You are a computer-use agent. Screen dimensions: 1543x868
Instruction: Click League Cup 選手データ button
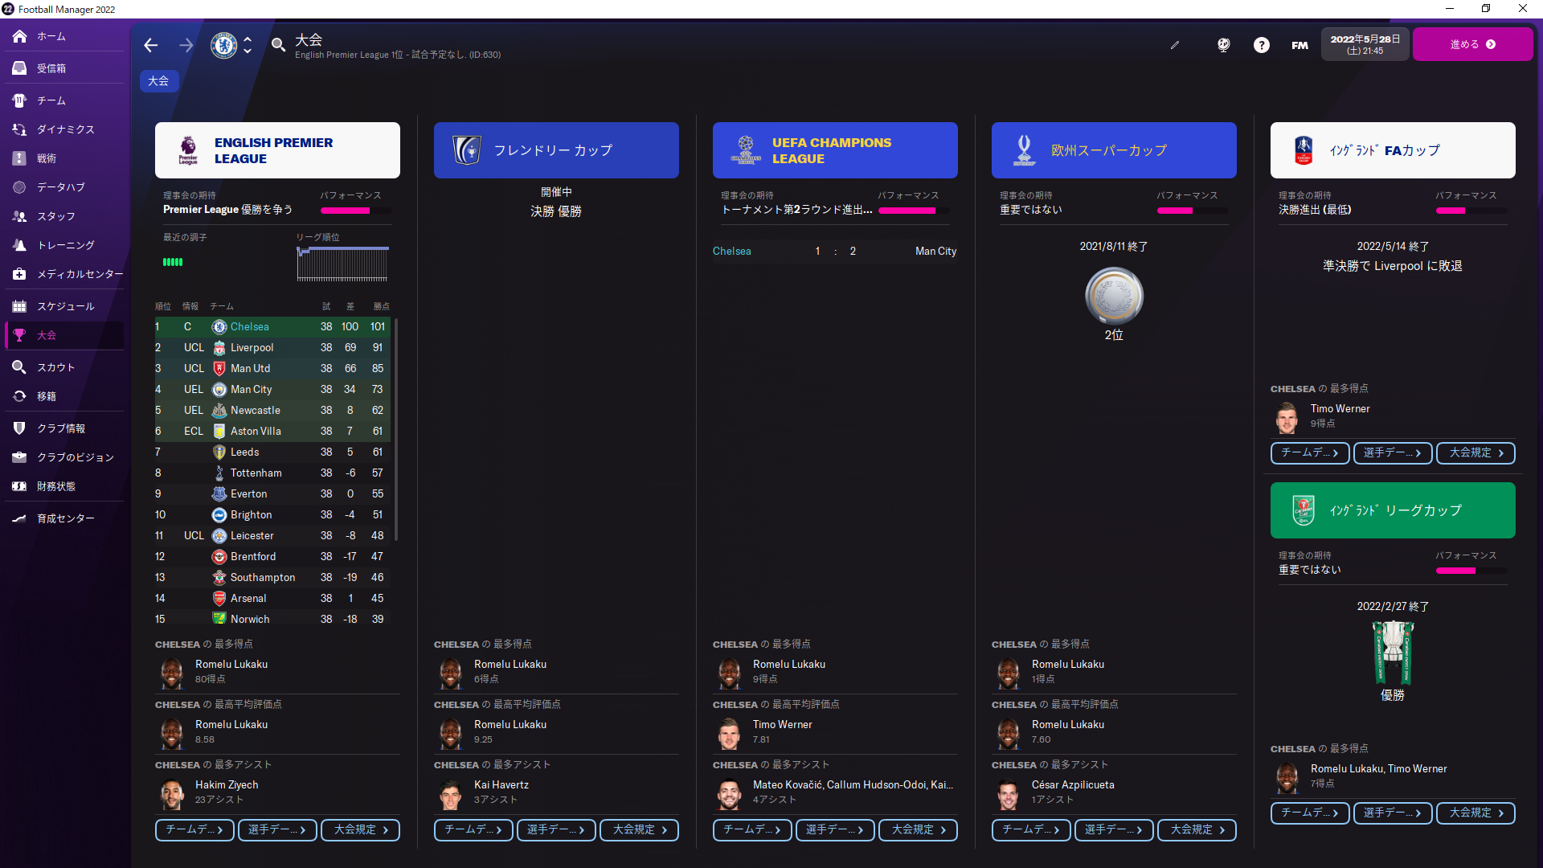[1393, 813]
